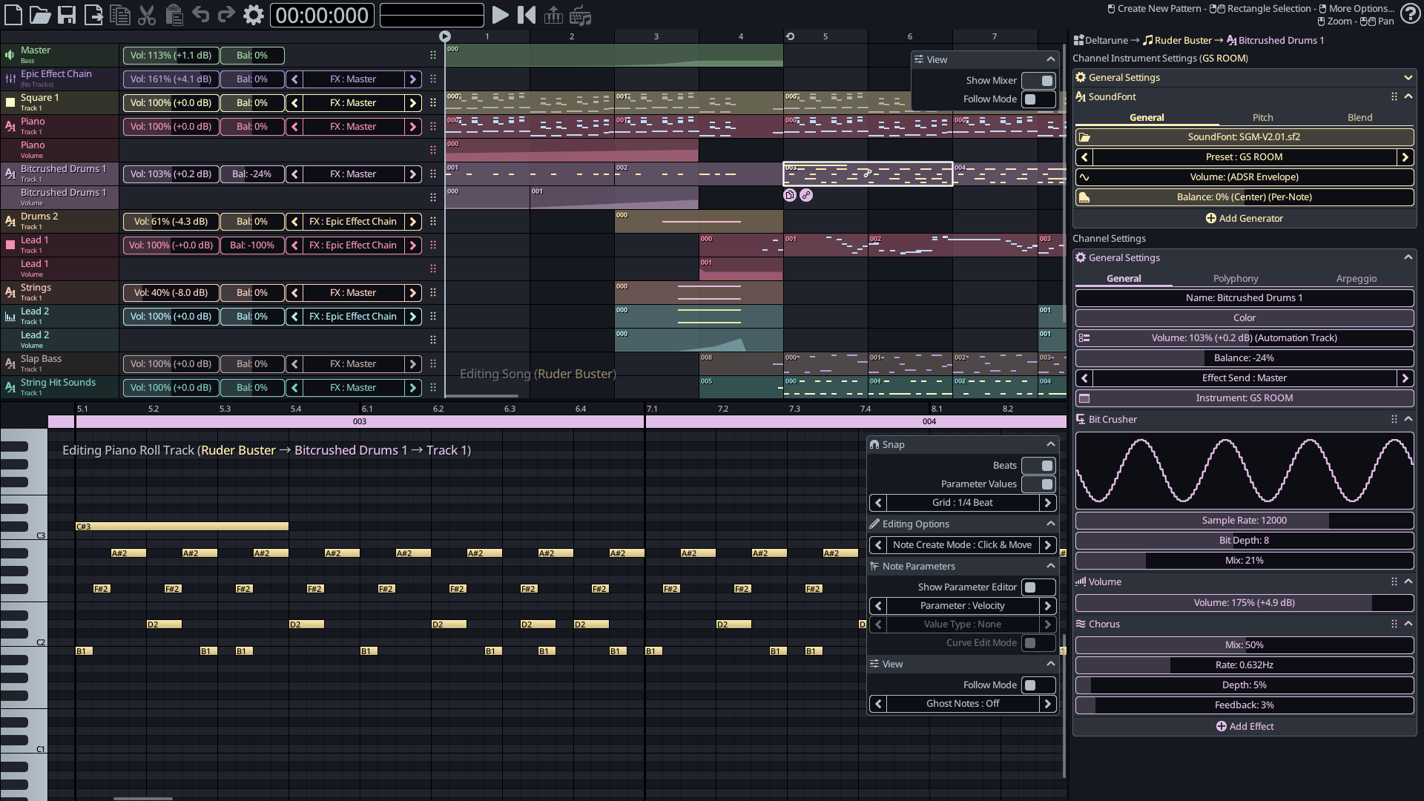
Task: Enable Show Parameter Editor toggle
Action: pyautogui.click(x=1038, y=587)
